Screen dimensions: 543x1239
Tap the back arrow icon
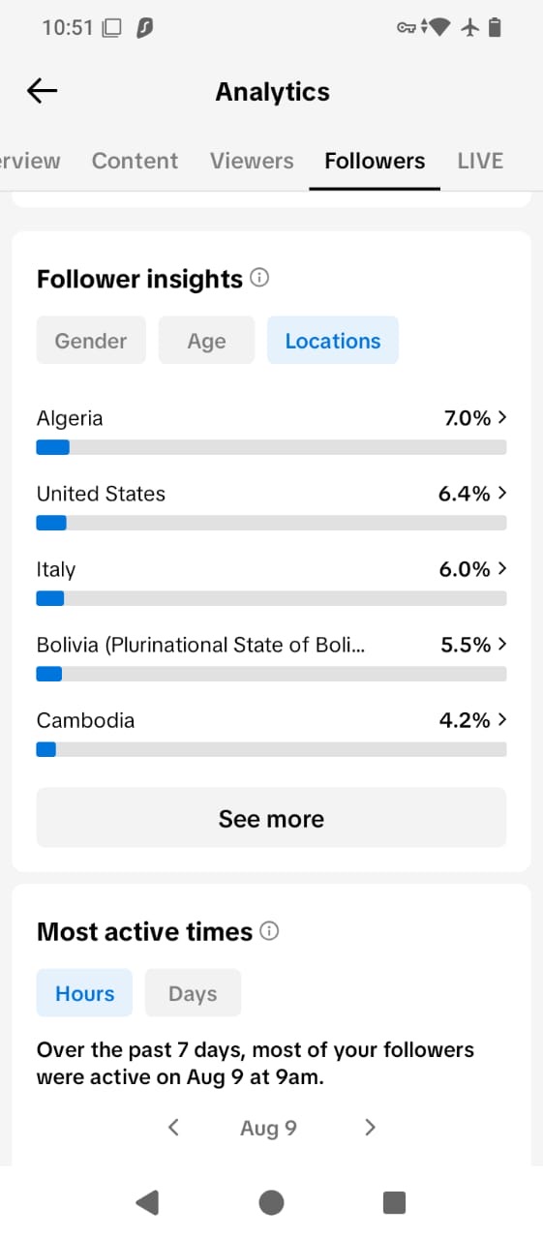[43, 91]
